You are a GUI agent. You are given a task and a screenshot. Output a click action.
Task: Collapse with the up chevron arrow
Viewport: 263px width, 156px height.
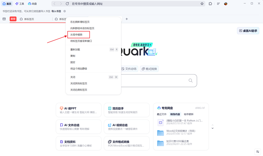click(212, 125)
